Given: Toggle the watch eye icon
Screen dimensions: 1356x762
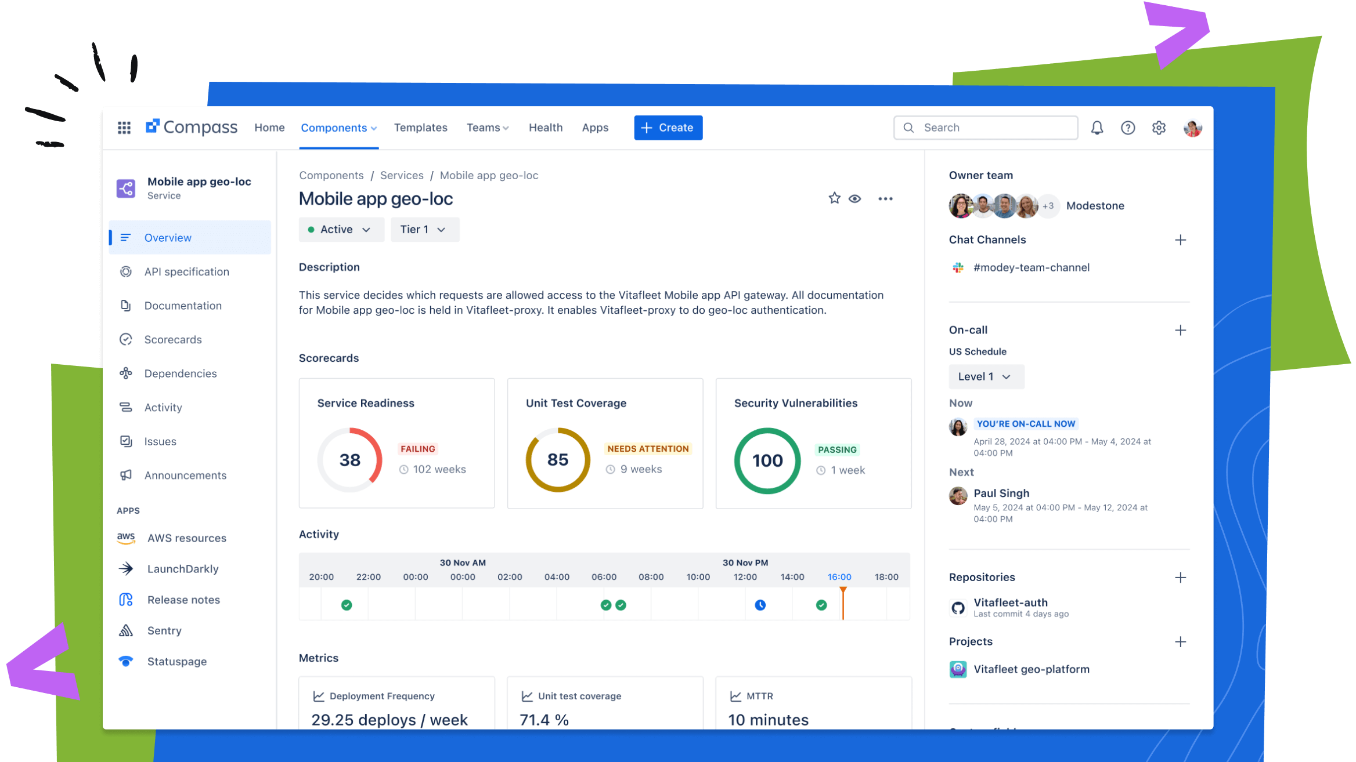Looking at the screenshot, I should point(854,199).
